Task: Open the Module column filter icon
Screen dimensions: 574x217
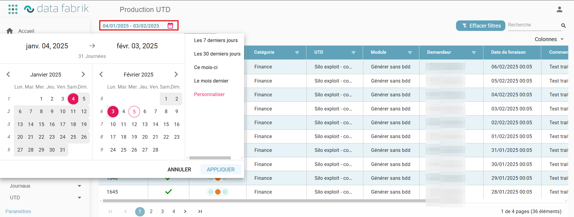Action: 410,53
